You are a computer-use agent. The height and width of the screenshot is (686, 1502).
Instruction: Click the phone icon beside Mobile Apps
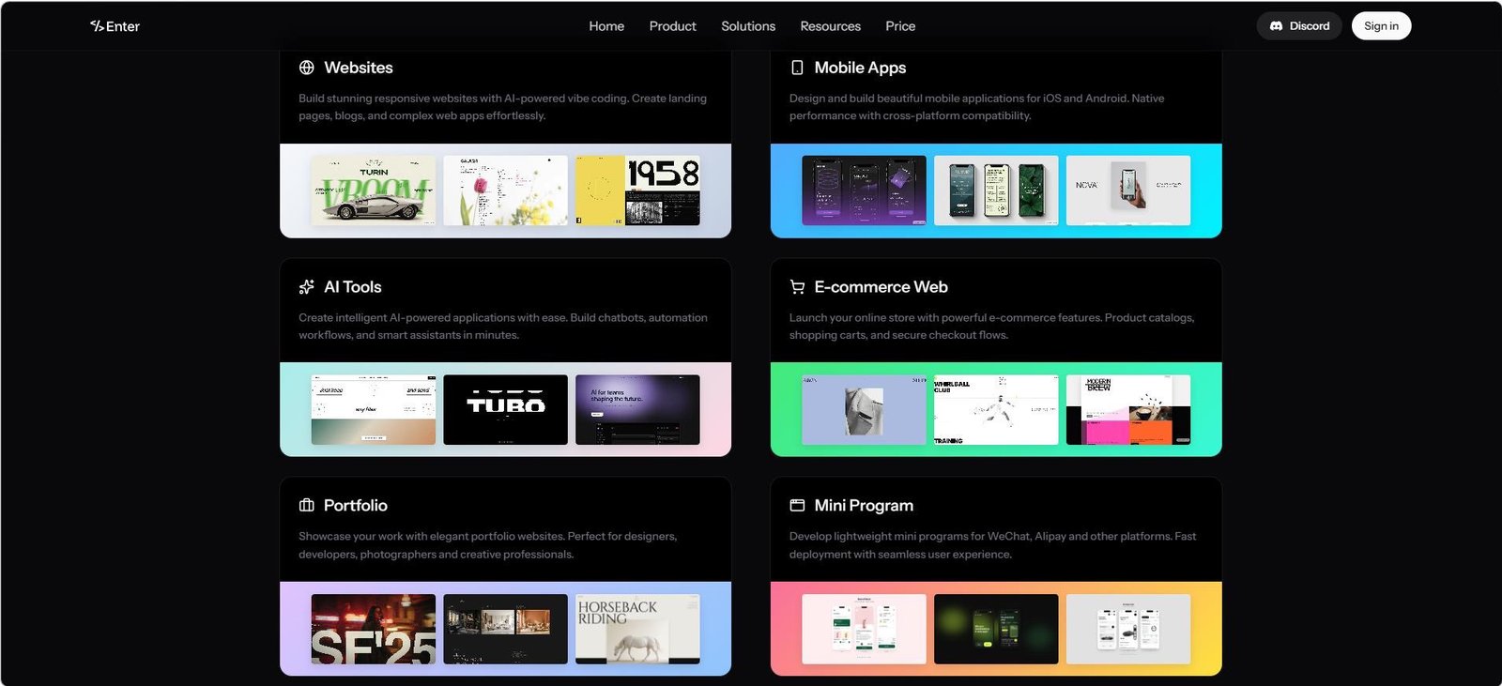[x=797, y=68]
